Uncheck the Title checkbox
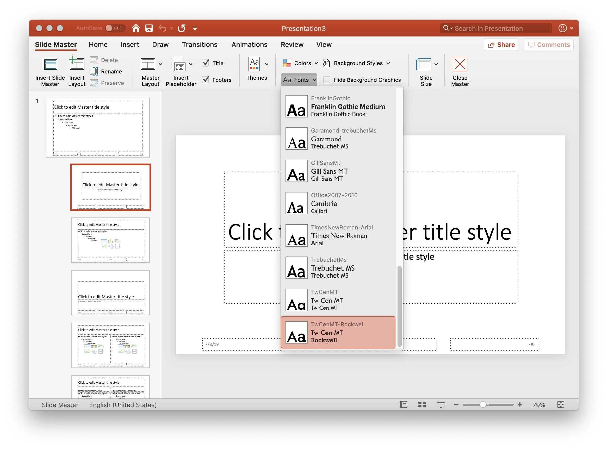This screenshot has height=449, width=608. point(206,63)
